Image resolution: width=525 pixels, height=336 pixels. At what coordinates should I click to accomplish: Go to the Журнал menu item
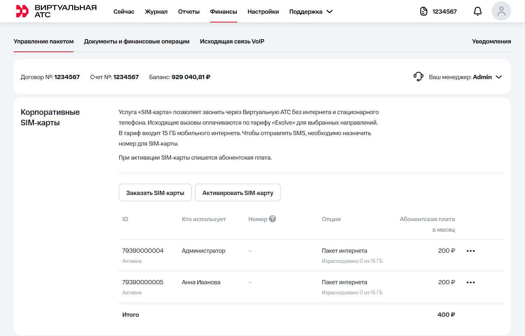coord(156,12)
